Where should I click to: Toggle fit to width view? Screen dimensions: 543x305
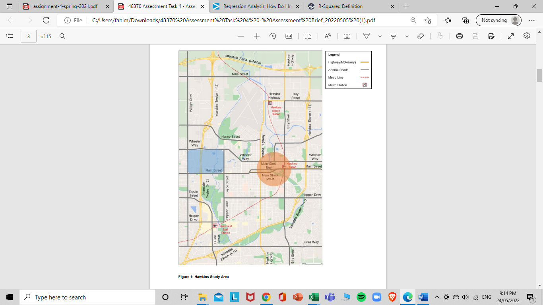point(289,36)
